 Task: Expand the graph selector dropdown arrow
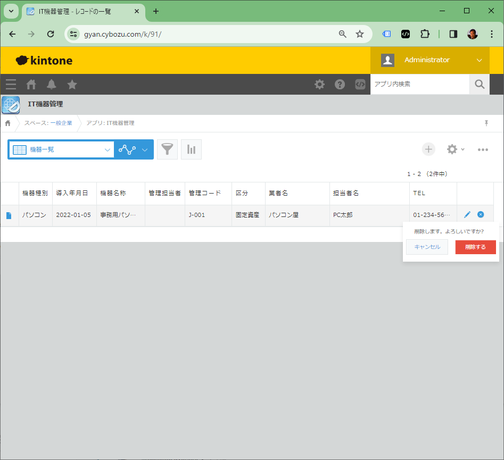coord(145,149)
